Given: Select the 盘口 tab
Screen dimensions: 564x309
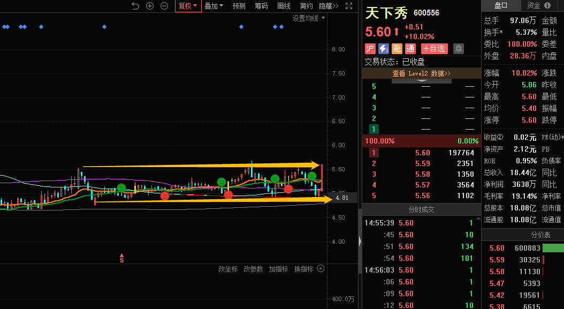Looking at the screenshot, I should [501, 5].
